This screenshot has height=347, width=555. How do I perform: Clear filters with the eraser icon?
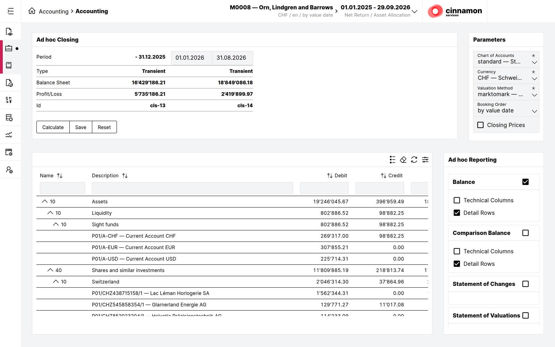403,160
